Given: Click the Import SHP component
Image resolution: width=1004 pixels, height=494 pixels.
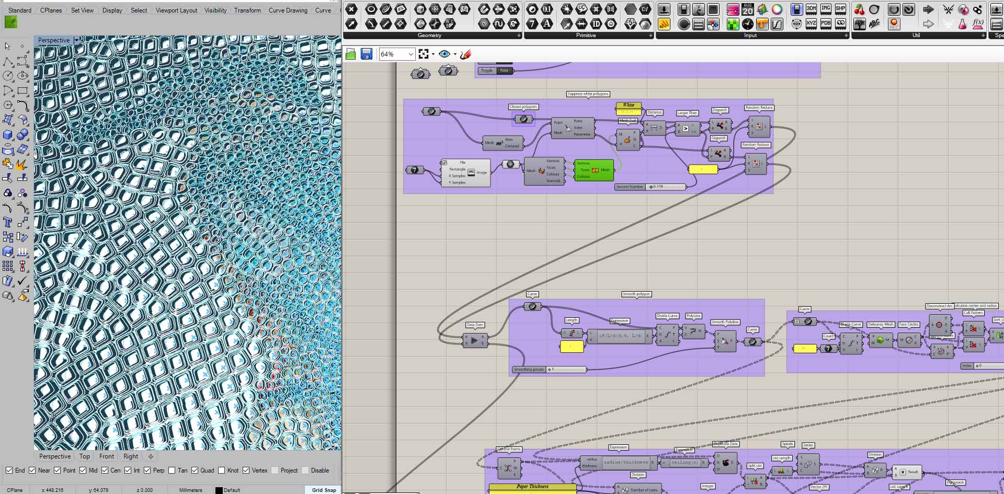Looking at the screenshot, I should tap(840, 9).
